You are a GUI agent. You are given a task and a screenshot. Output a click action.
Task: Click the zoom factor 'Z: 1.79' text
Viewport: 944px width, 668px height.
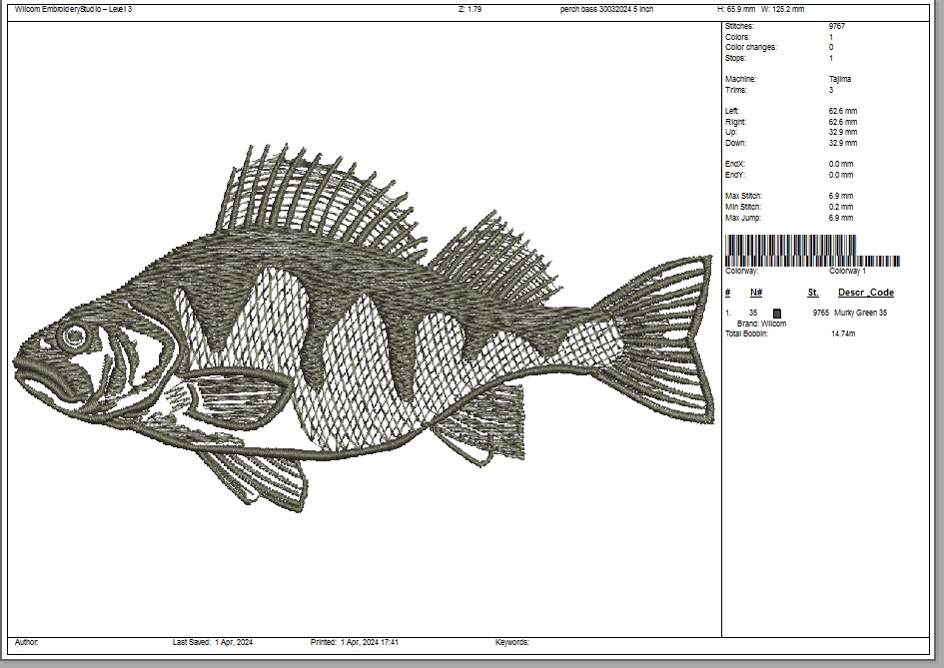[x=470, y=9]
